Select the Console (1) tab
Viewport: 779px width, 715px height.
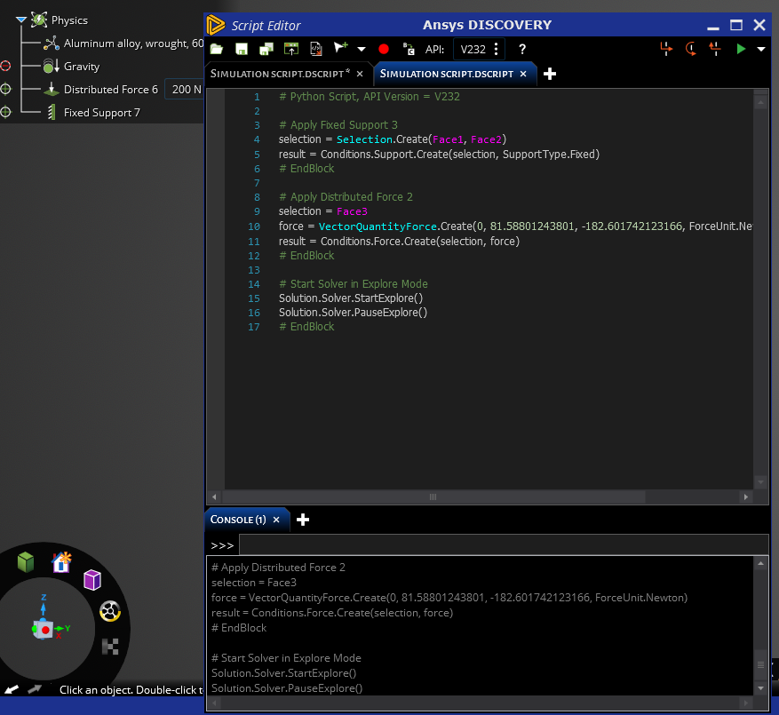tap(238, 520)
